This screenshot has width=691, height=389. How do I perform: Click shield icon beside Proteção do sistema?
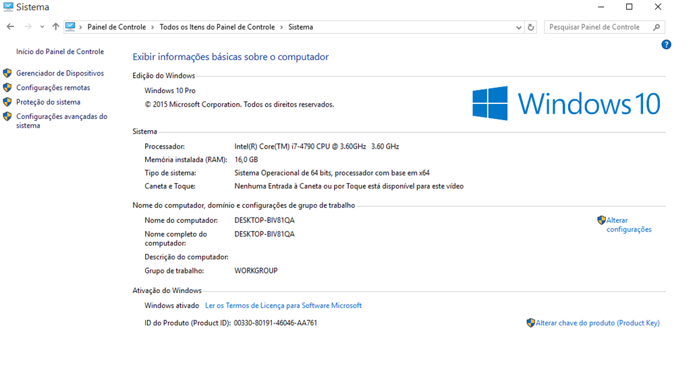click(x=7, y=102)
